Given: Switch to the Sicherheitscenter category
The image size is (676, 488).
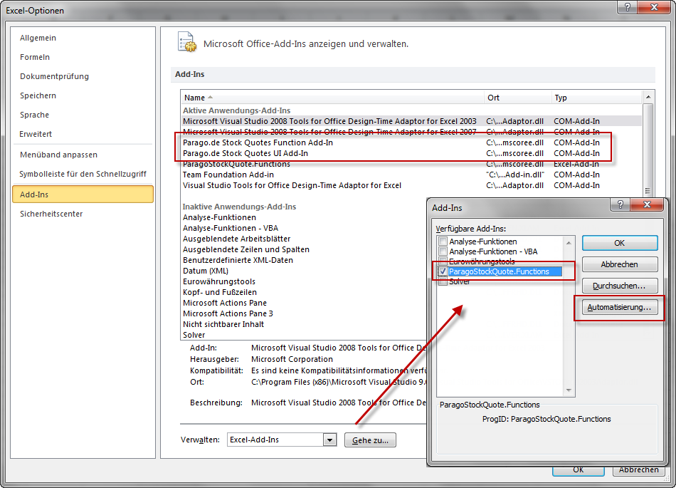Looking at the screenshot, I should pyautogui.click(x=51, y=214).
